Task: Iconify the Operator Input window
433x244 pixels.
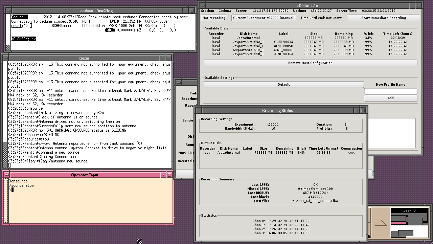Action: pos(163,175)
